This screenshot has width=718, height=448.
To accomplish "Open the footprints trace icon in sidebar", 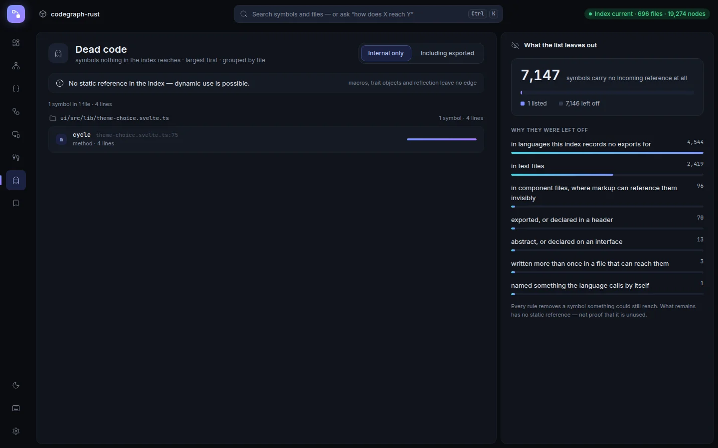I will (16, 157).
